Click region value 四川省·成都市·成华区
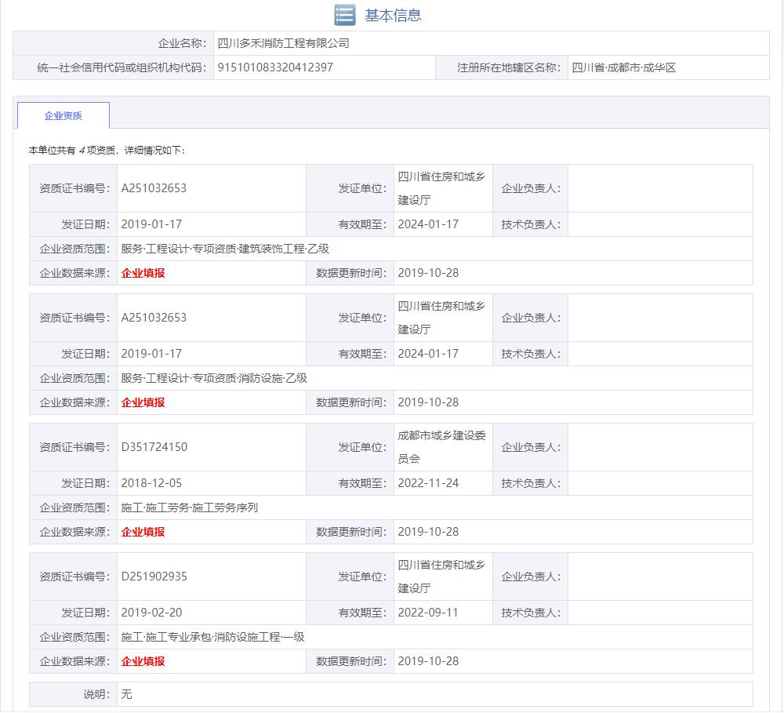 coord(623,67)
